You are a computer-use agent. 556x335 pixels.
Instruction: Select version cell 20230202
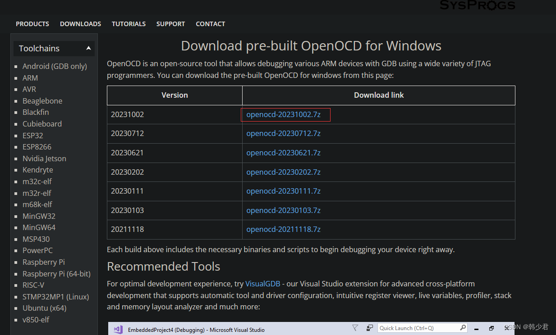[175, 172]
